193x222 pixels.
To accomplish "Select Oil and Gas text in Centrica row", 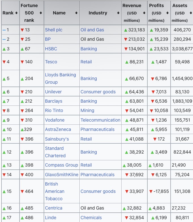I will [92, 208].
